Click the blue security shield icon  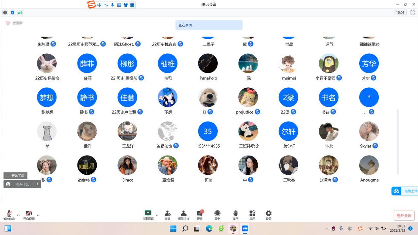13,13
